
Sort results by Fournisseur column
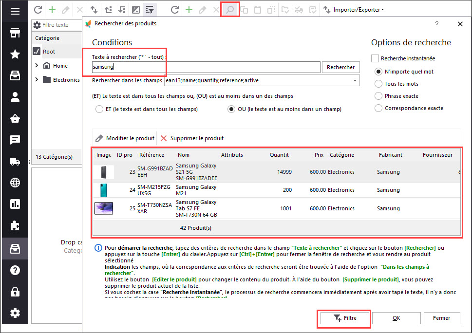click(x=437, y=155)
